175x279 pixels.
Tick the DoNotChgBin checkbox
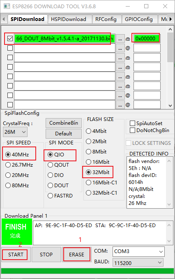132,130
